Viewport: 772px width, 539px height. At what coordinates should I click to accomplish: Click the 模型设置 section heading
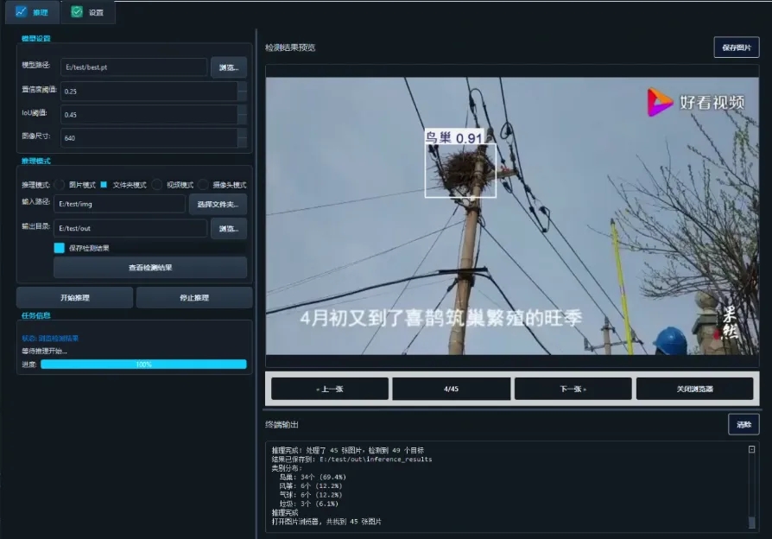coord(36,38)
